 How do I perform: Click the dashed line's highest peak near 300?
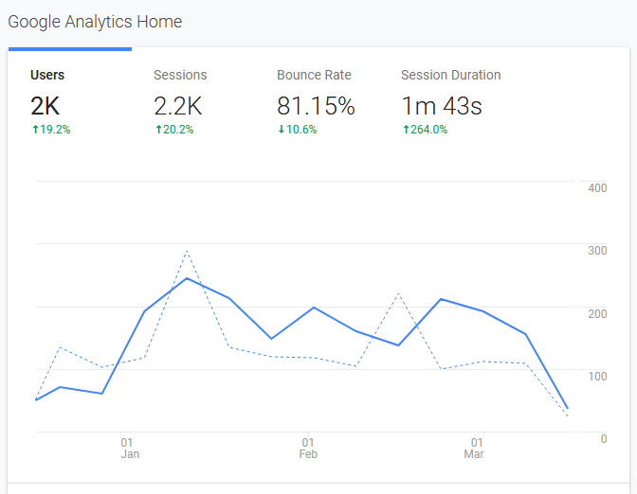[x=187, y=252]
